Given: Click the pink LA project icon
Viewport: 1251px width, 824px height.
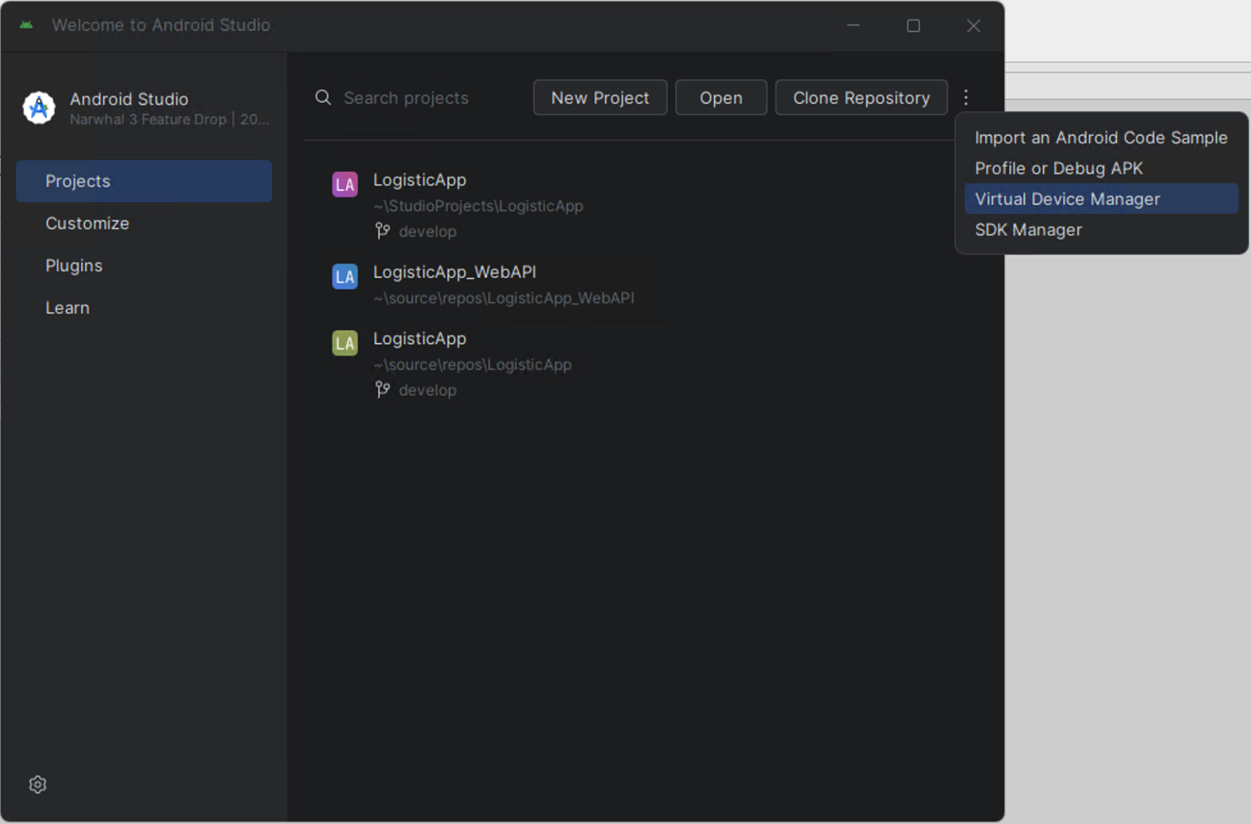Looking at the screenshot, I should pos(345,185).
